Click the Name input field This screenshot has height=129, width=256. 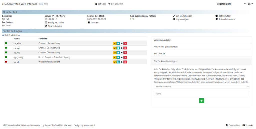coord(201,94)
